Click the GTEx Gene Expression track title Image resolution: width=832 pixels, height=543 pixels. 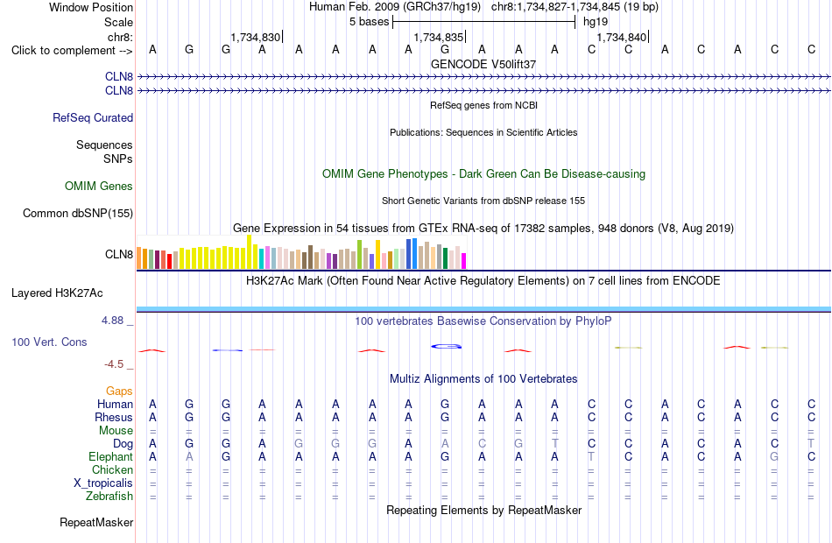(x=483, y=229)
